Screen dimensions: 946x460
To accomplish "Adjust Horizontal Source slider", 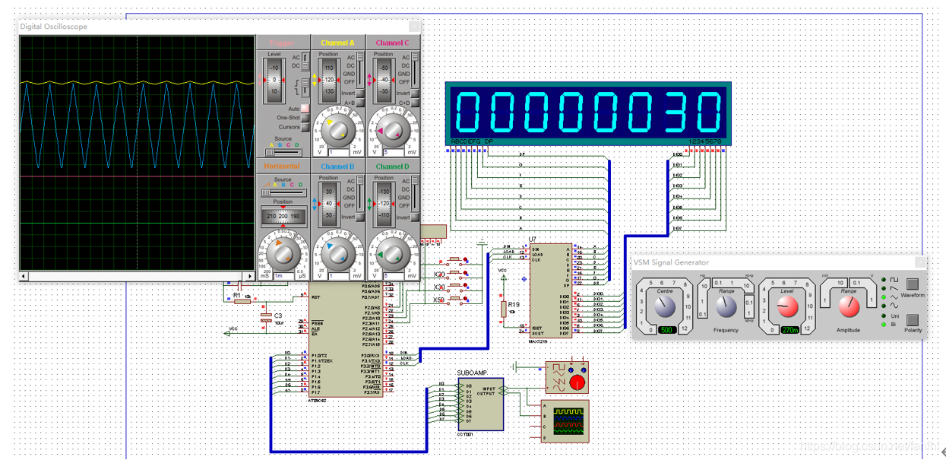I will coord(283,193).
